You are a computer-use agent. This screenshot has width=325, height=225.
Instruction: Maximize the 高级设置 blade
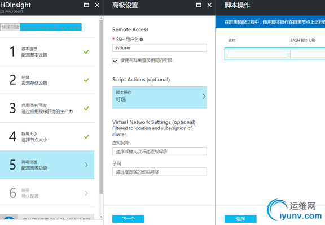pyautogui.click(x=199, y=5)
